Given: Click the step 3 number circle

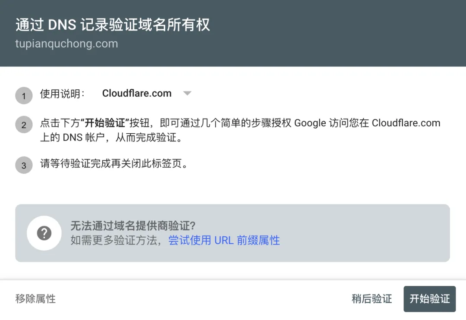Looking at the screenshot, I should click(x=24, y=165).
